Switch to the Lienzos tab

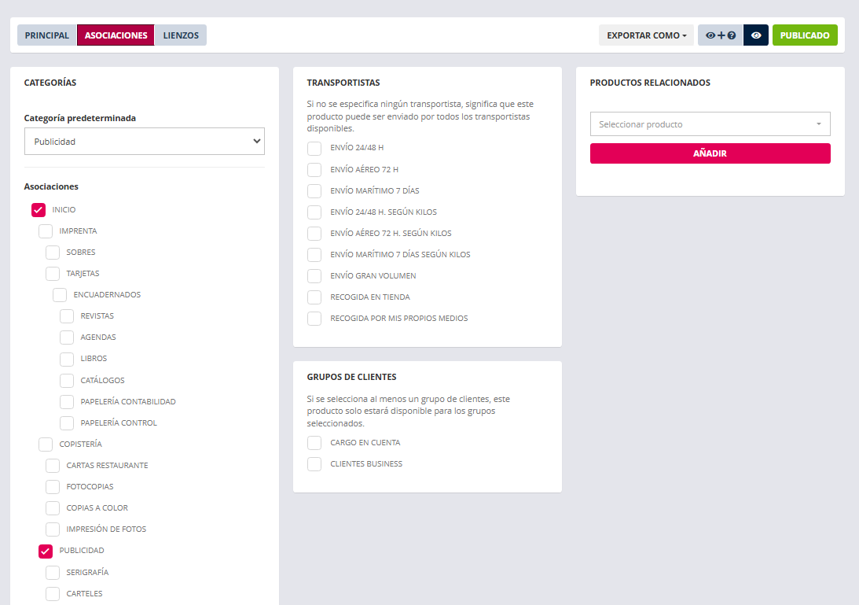(180, 35)
